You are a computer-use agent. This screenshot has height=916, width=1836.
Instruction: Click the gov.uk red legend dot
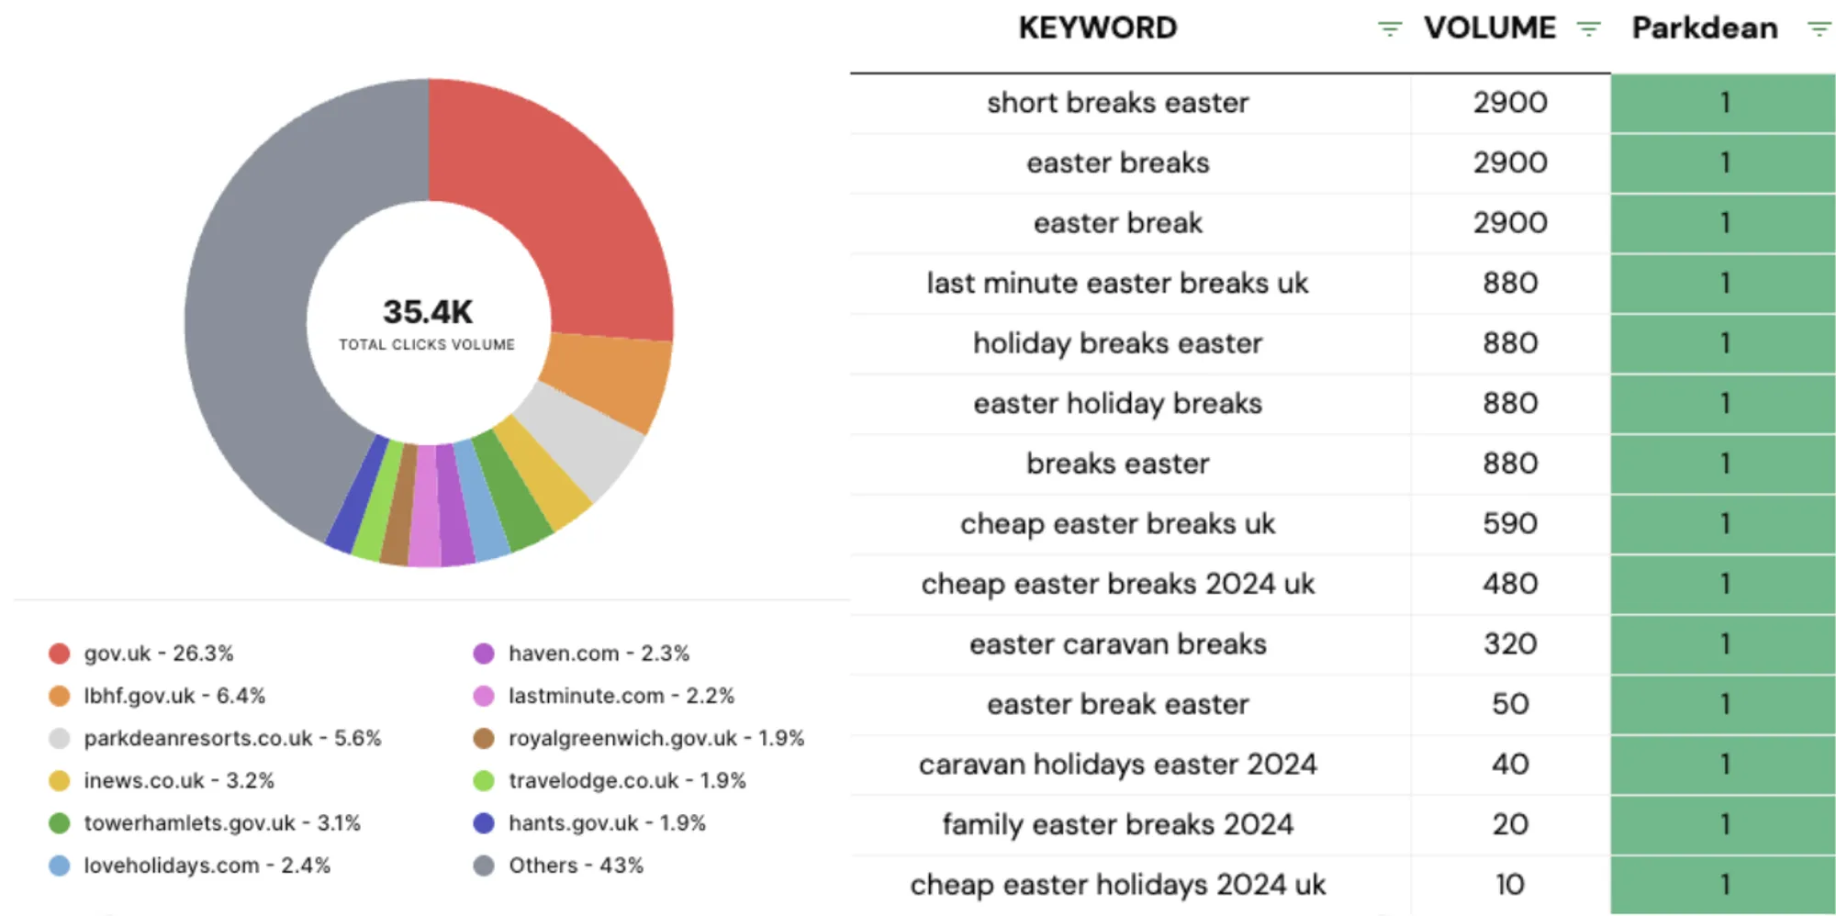[x=60, y=653]
